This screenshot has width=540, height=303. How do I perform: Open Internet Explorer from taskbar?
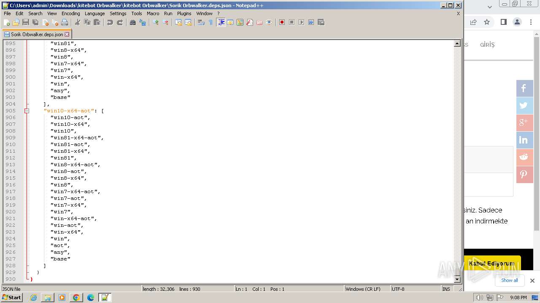coord(34,298)
